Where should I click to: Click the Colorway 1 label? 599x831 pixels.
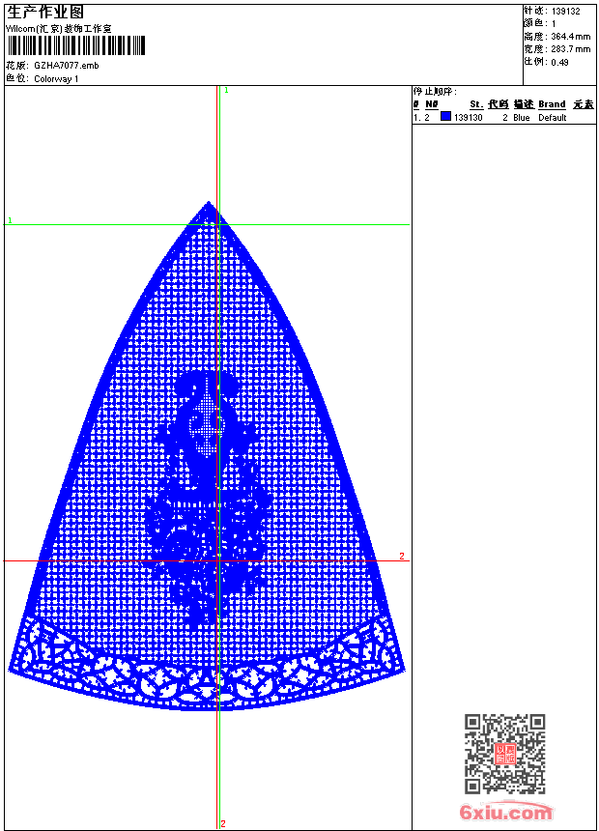56,78
